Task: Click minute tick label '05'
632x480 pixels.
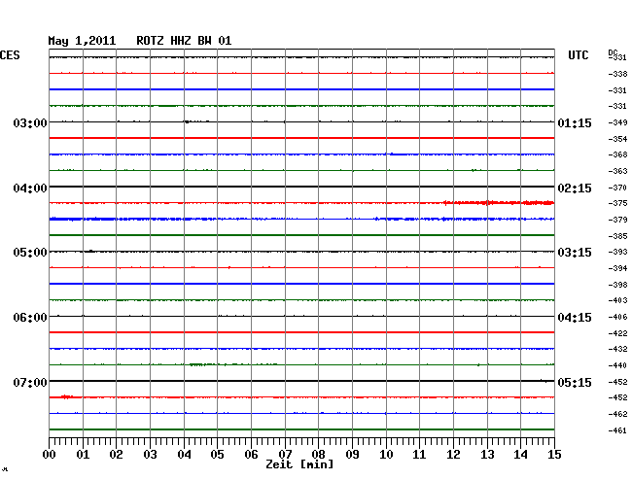Action: 217,455
